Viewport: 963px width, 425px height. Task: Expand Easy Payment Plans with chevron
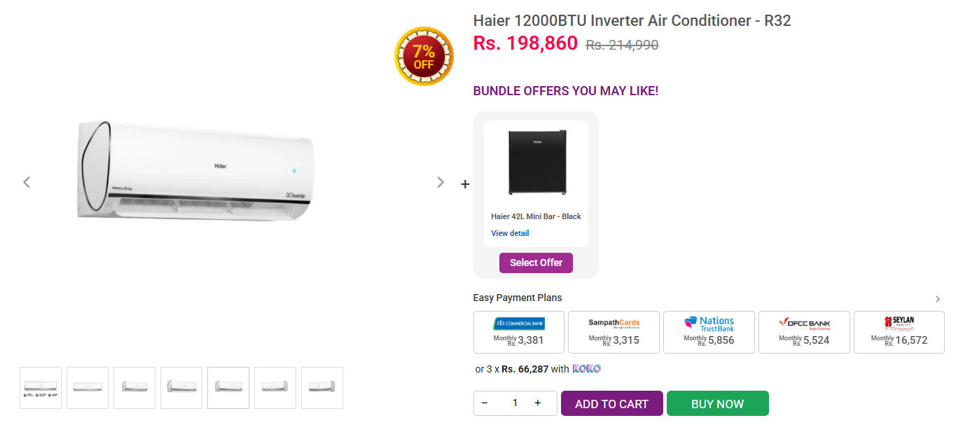(938, 299)
